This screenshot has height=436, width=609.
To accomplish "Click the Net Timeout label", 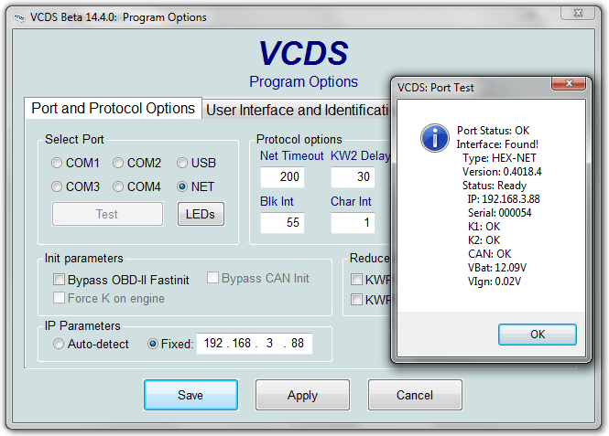I will tap(292, 155).
